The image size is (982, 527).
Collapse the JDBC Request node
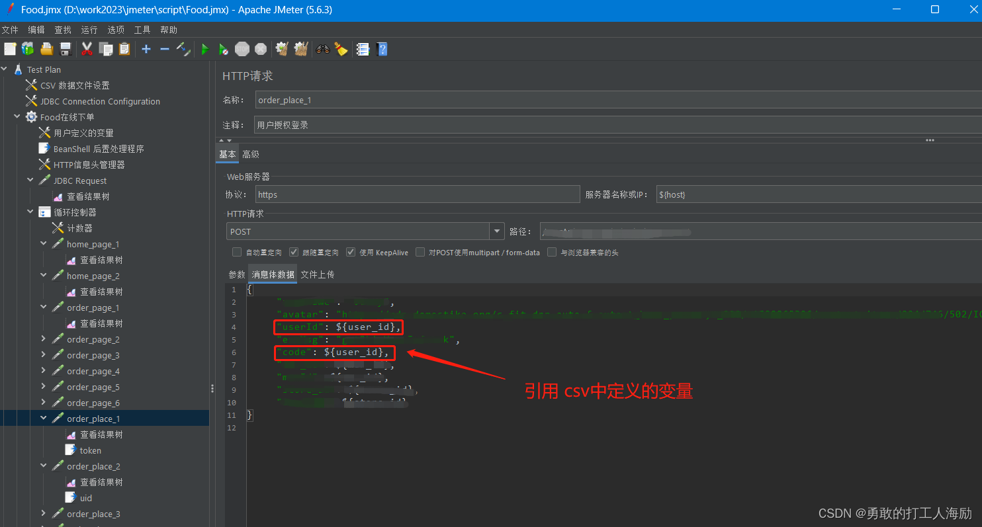point(30,181)
